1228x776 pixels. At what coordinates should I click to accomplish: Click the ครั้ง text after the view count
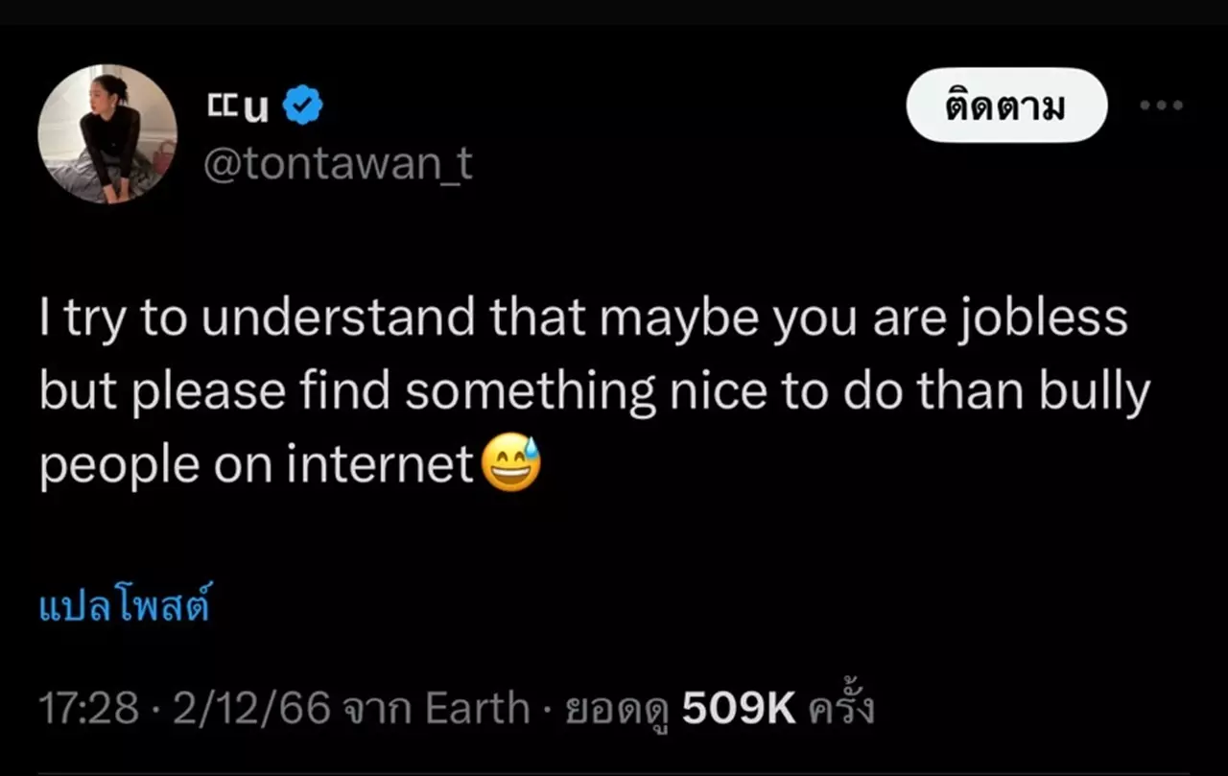click(841, 710)
